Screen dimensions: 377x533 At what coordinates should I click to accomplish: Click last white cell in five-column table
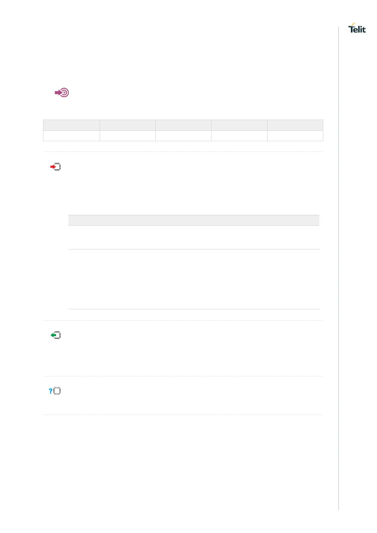click(295, 136)
